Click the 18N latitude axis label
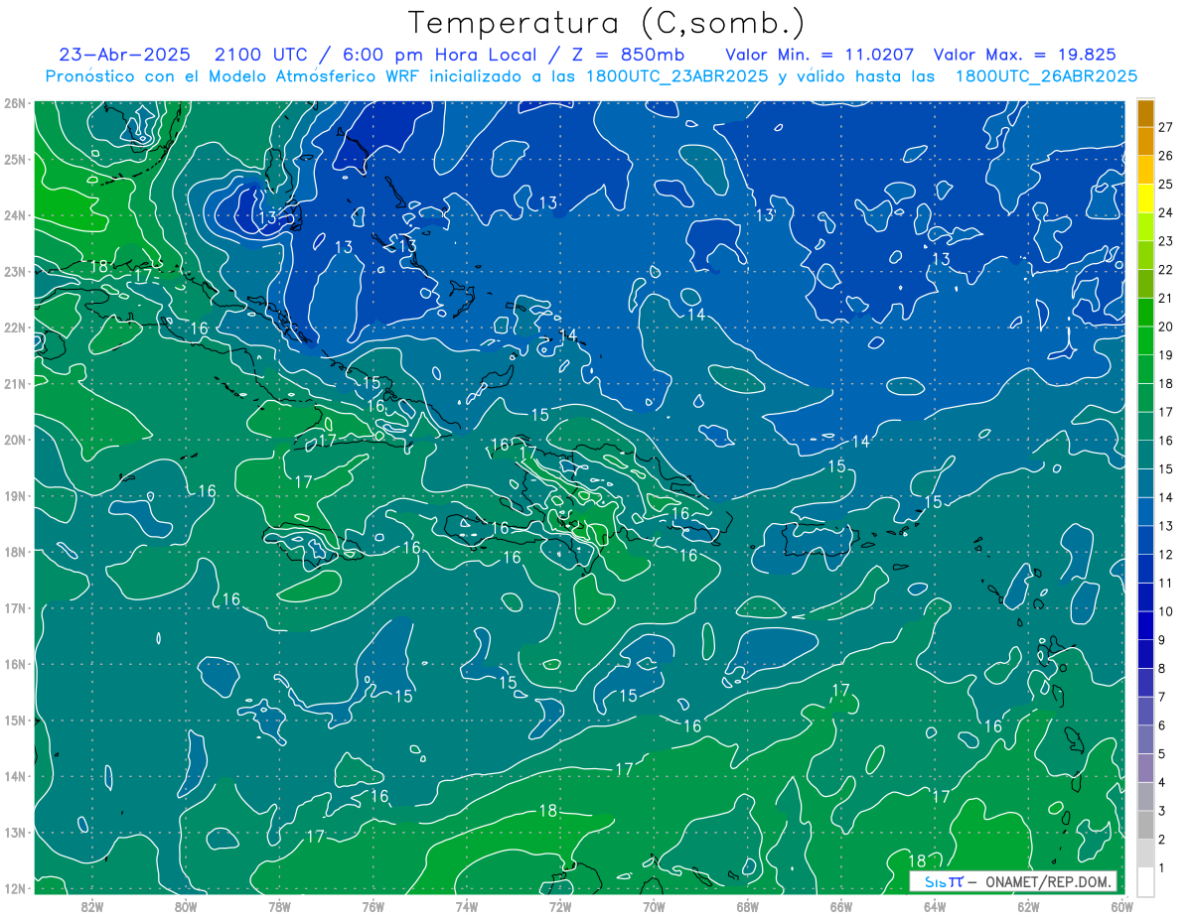 point(14,552)
